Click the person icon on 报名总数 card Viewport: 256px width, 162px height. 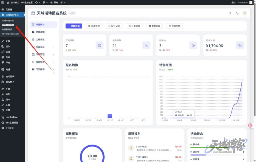click(146, 45)
